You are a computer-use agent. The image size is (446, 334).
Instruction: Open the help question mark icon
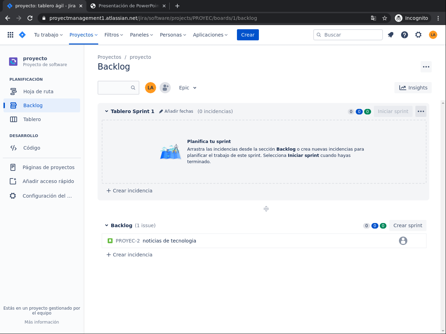pos(405,35)
